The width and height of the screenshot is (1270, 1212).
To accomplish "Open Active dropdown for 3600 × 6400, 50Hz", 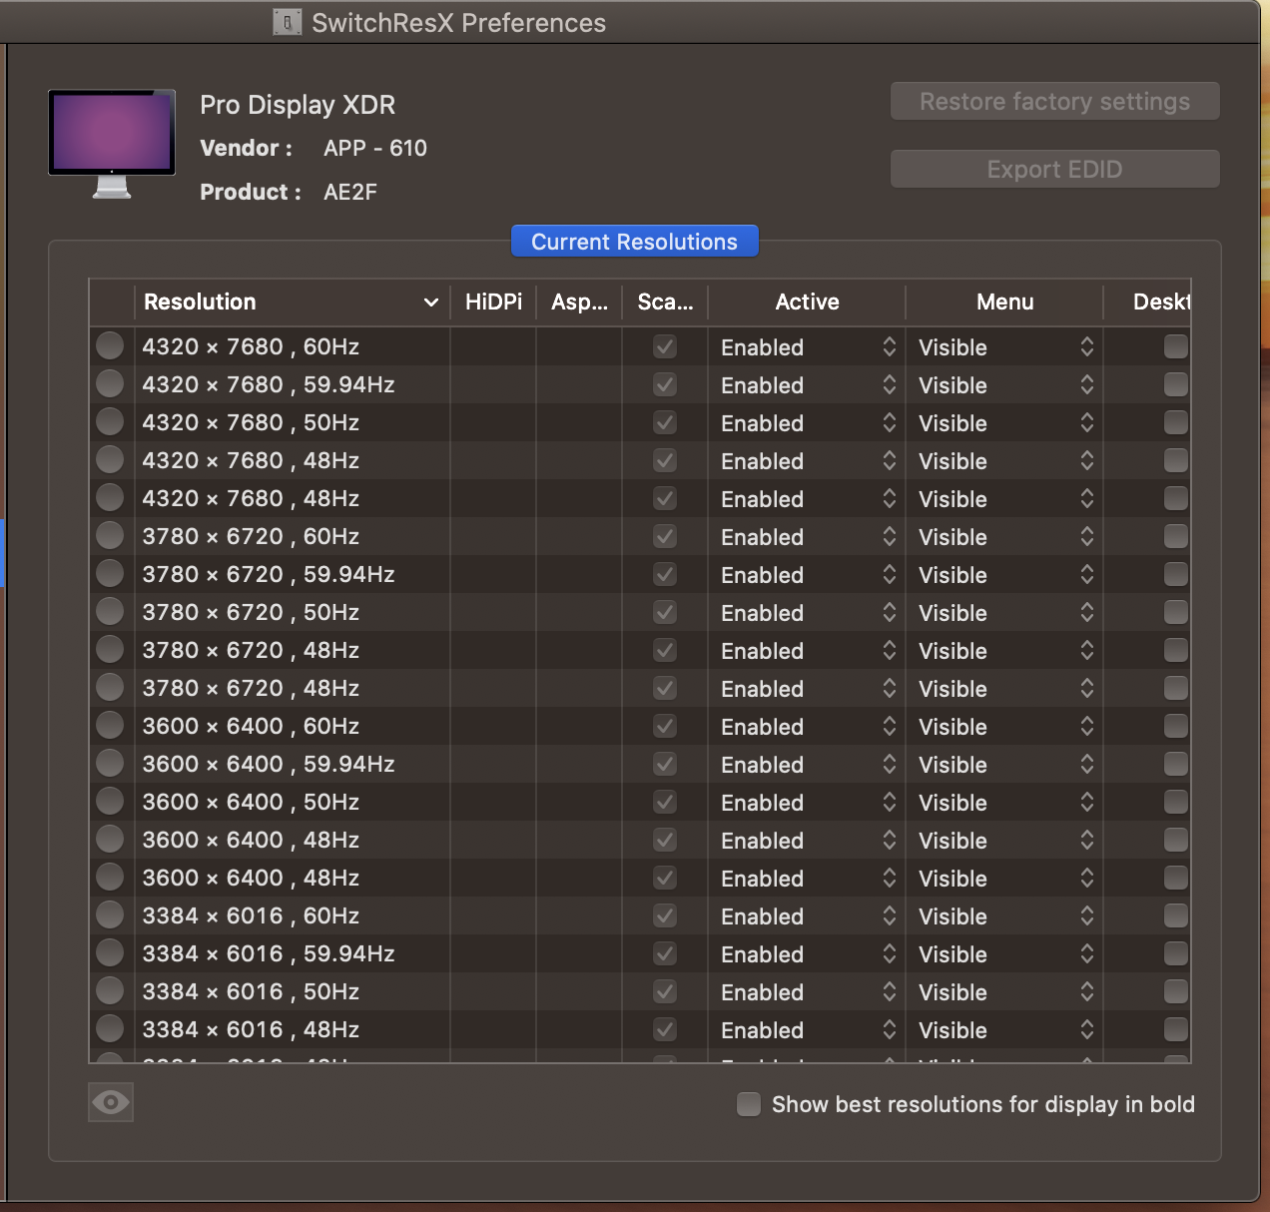I will (x=807, y=802).
